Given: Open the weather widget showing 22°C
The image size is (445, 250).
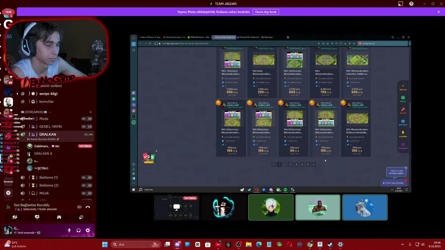Looking at the screenshot, I should coord(16,244).
